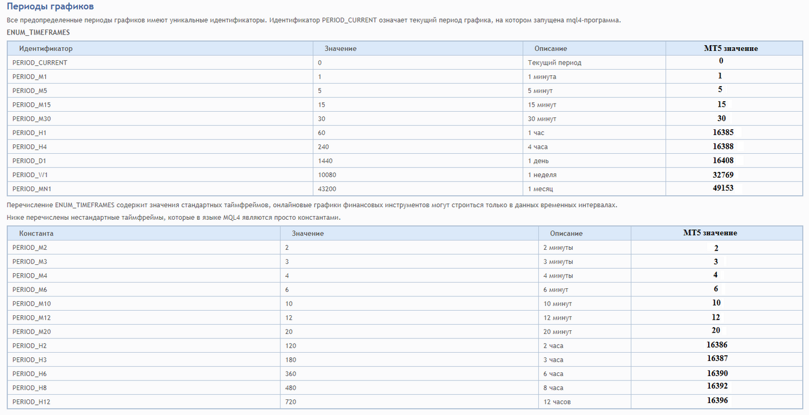The width and height of the screenshot is (809, 415).
Task: Select the PERIOD_H1 identifier cell
Action: (160, 133)
